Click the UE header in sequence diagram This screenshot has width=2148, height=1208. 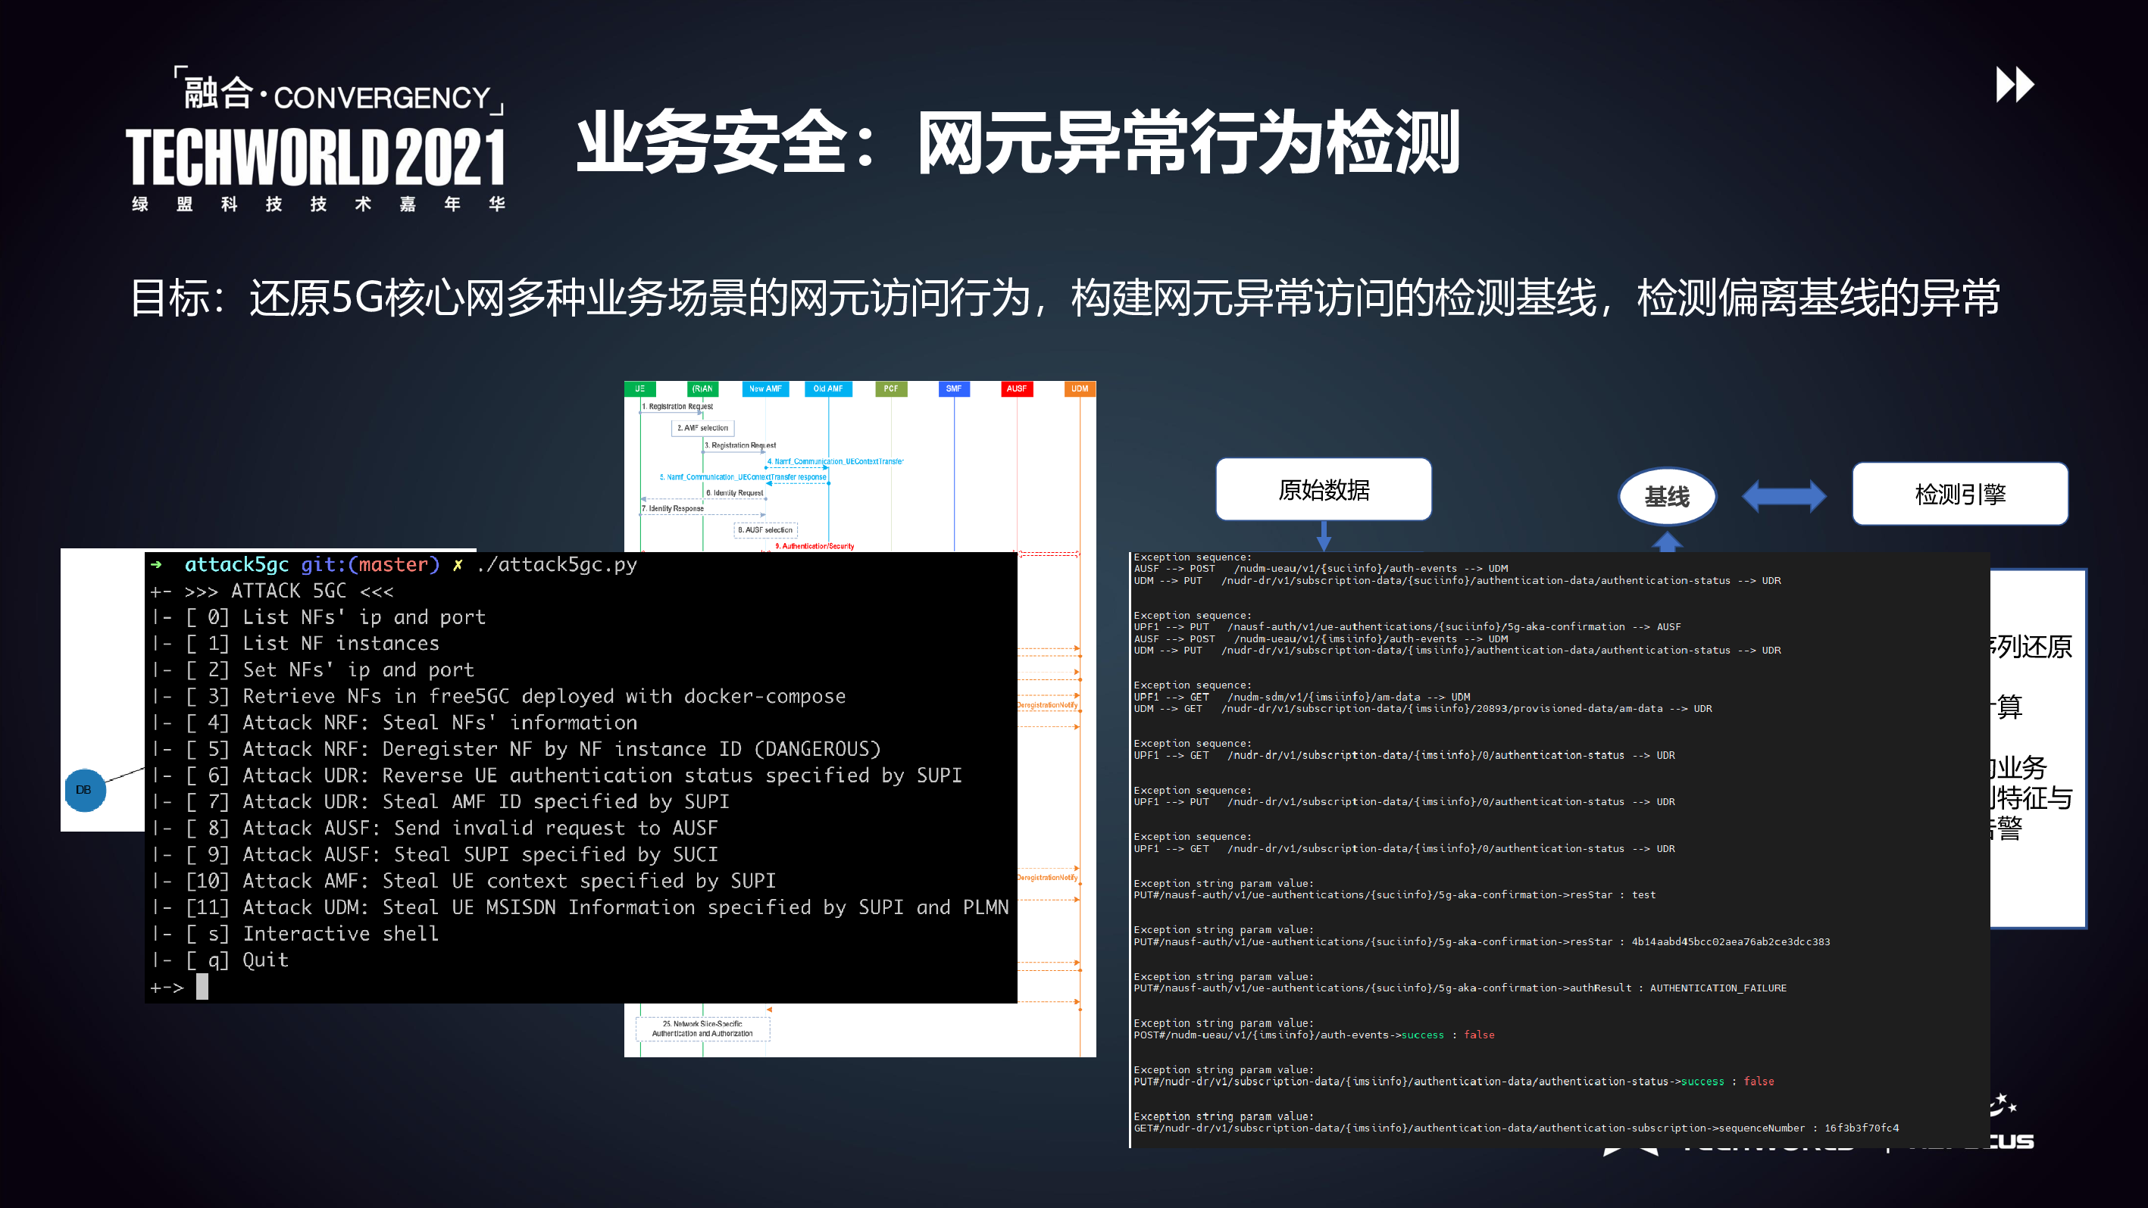click(639, 389)
